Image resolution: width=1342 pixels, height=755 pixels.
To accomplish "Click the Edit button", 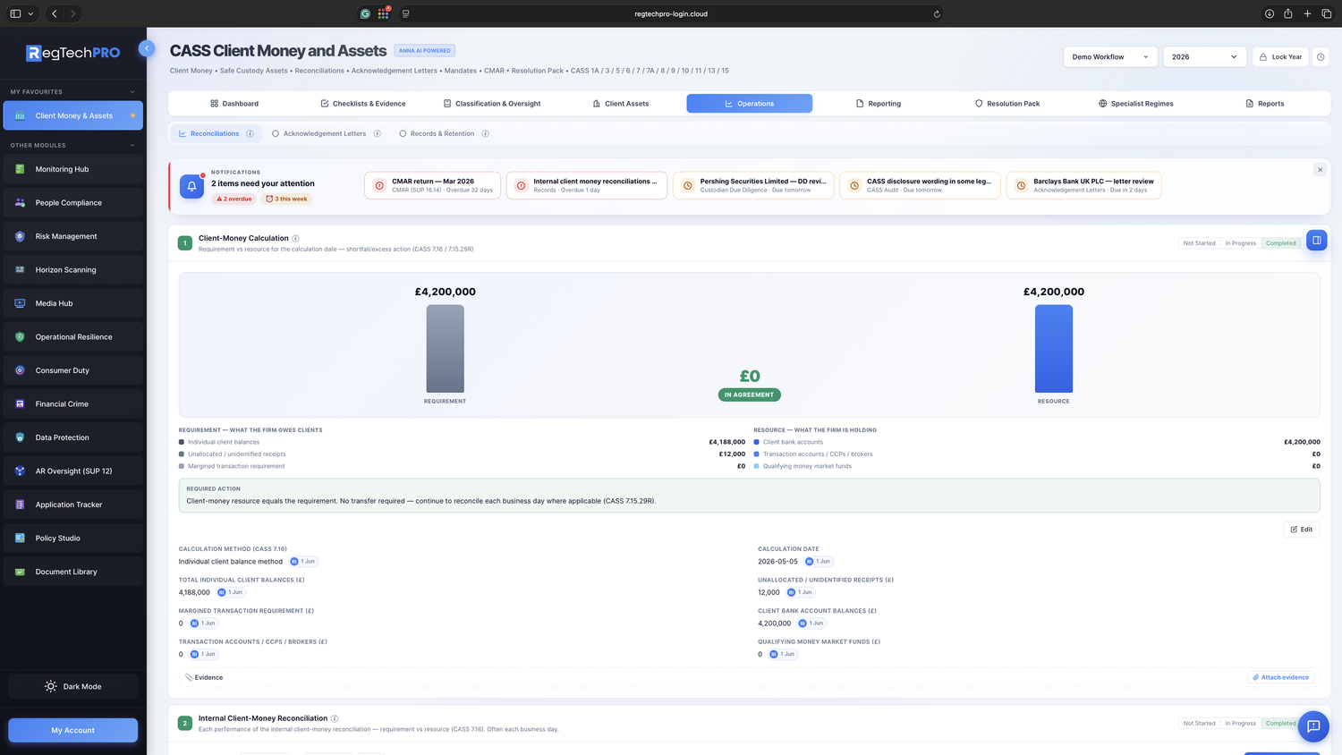I will (x=1302, y=529).
